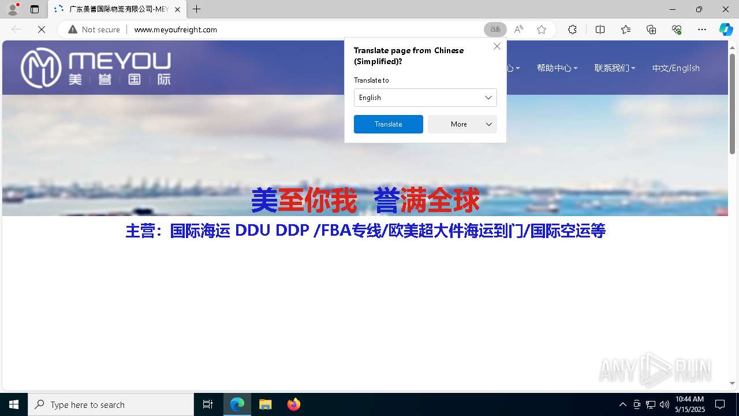The height and width of the screenshot is (416, 739).
Task: Open File Explorer from taskbar
Action: (x=266, y=404)
